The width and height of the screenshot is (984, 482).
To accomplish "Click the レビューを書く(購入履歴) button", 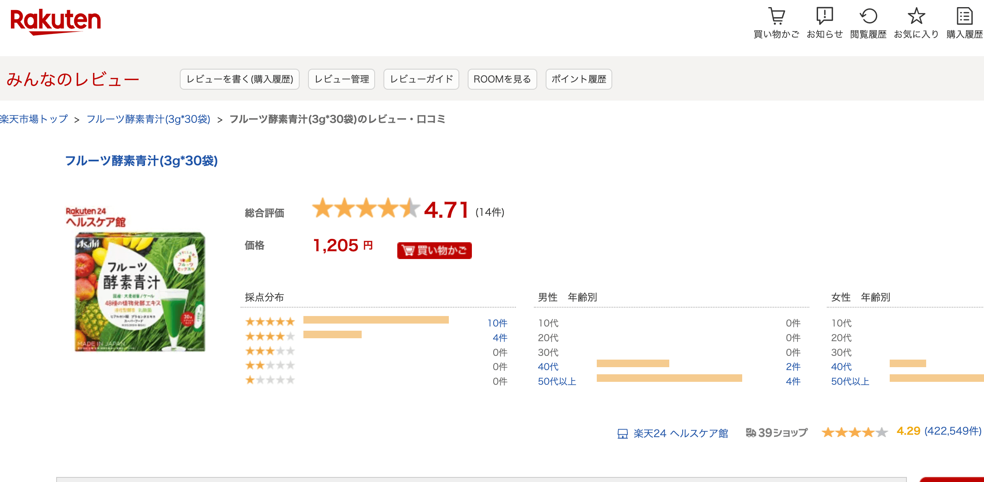I will pos(240,79).
